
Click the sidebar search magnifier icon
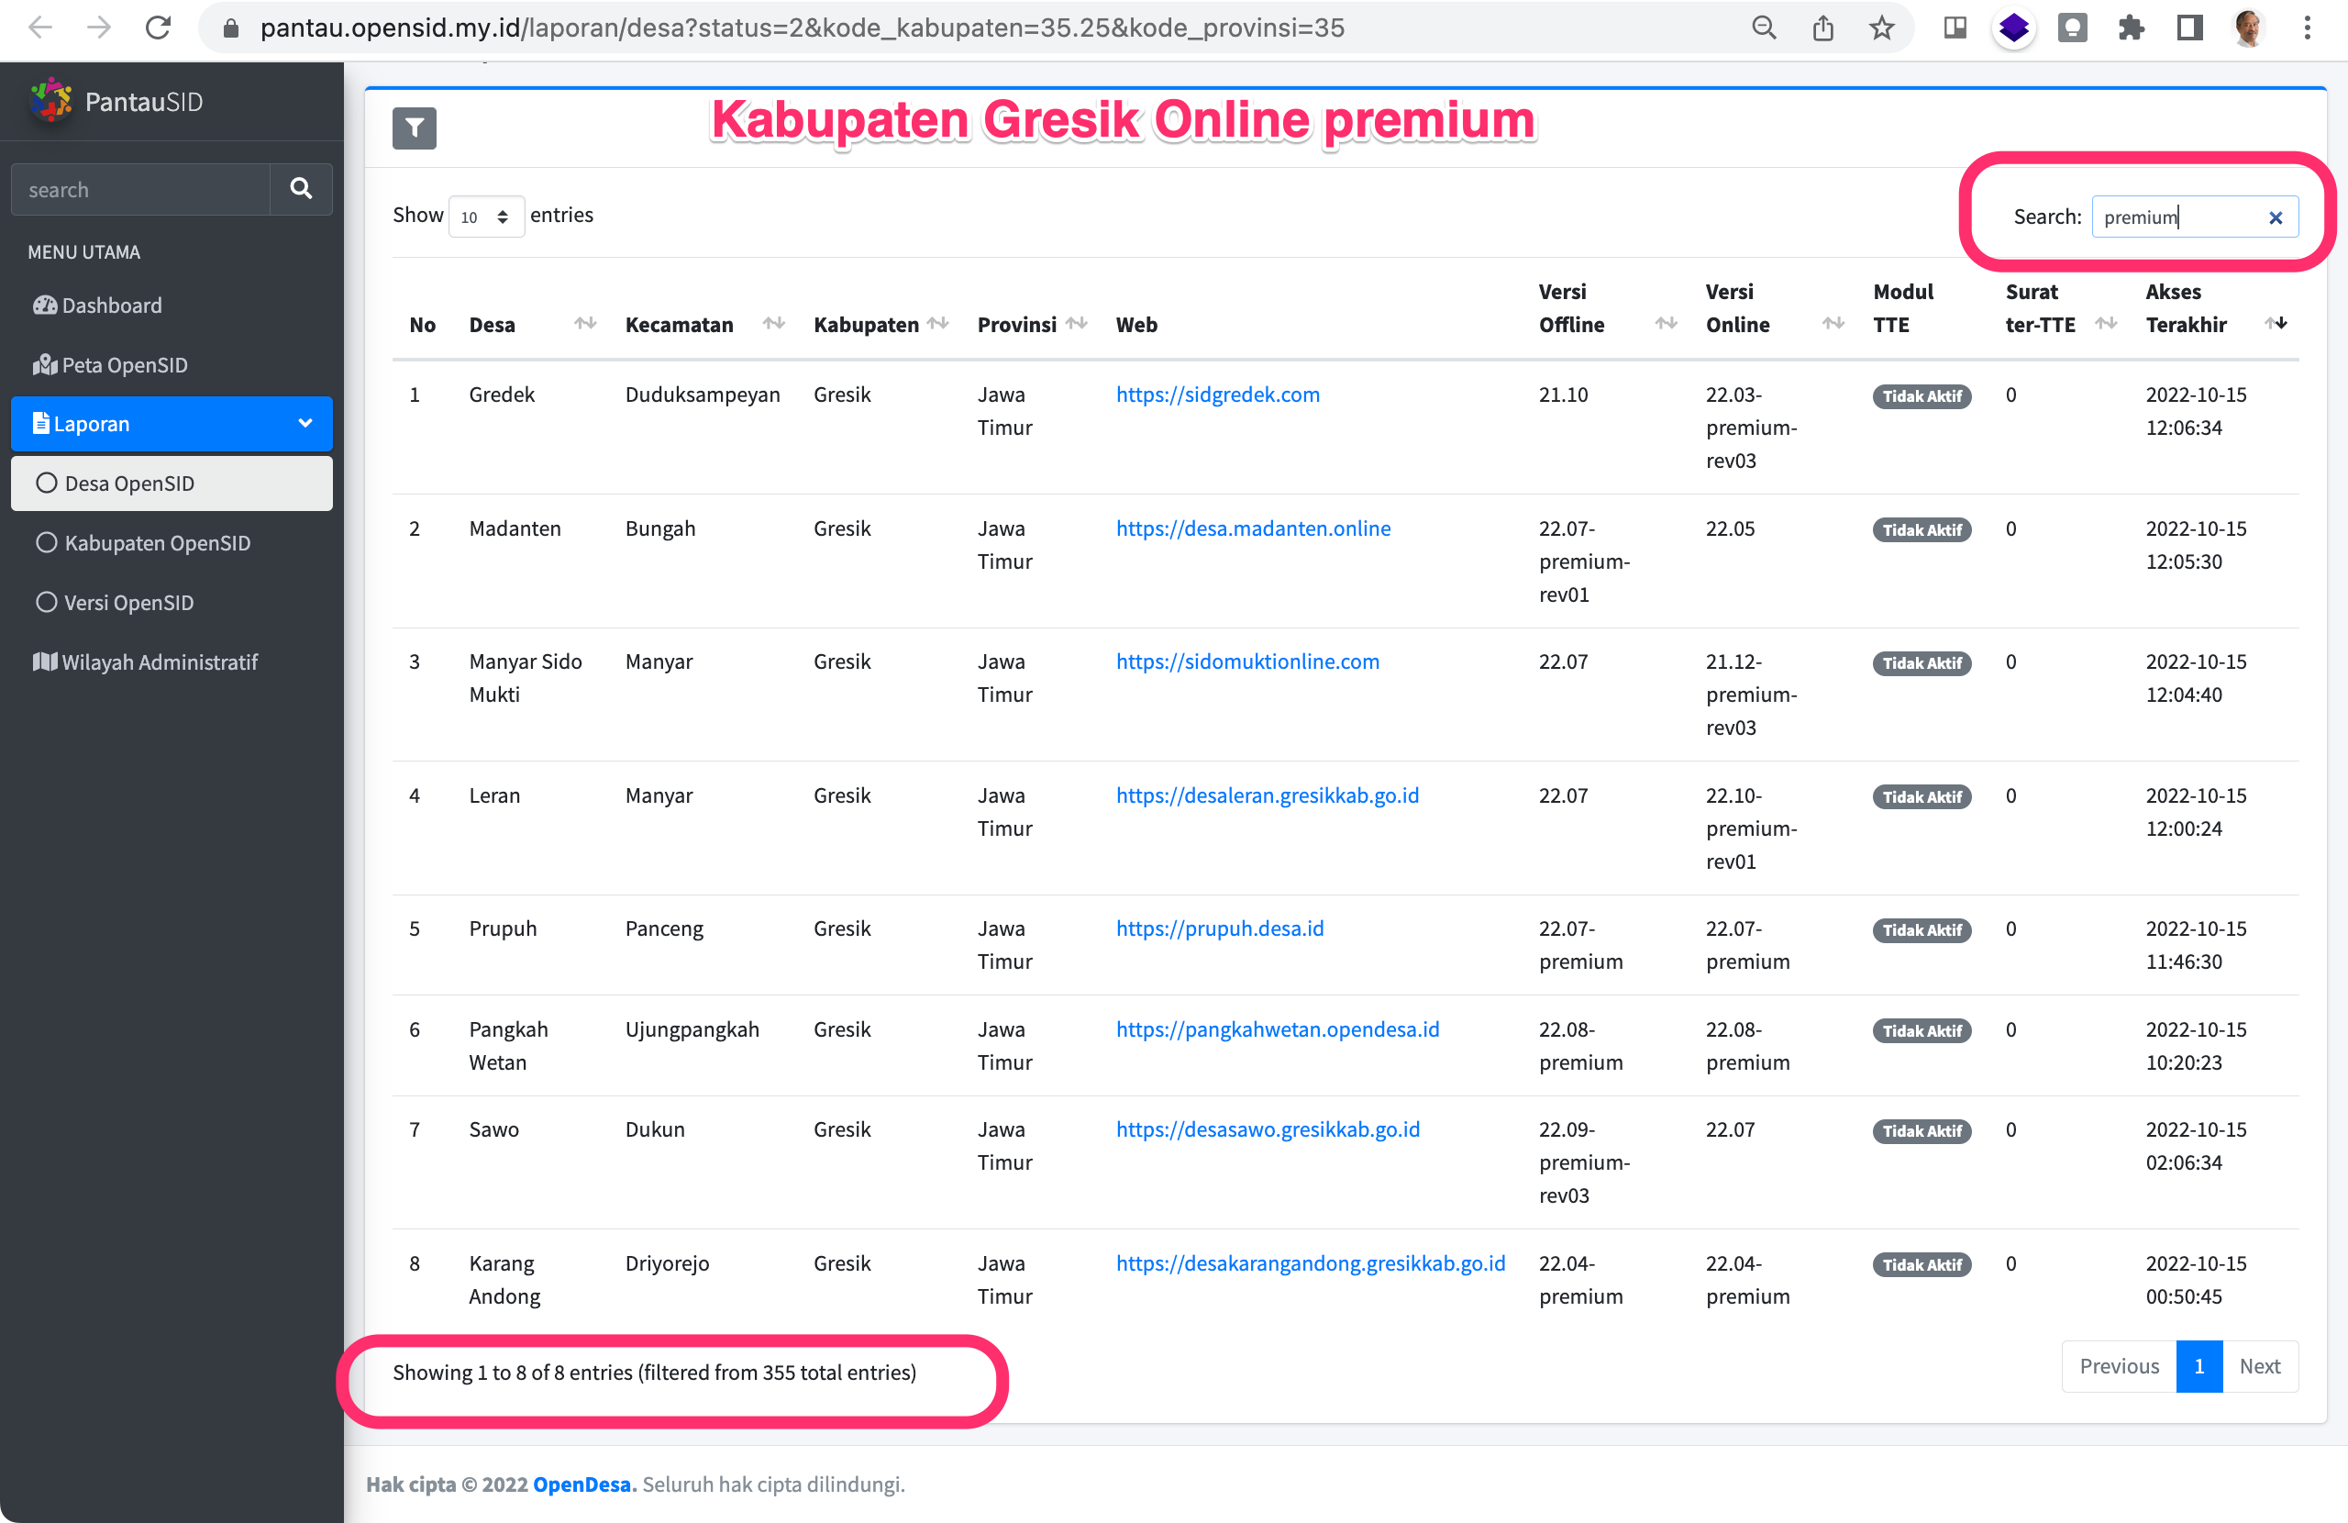coord(301,188)
